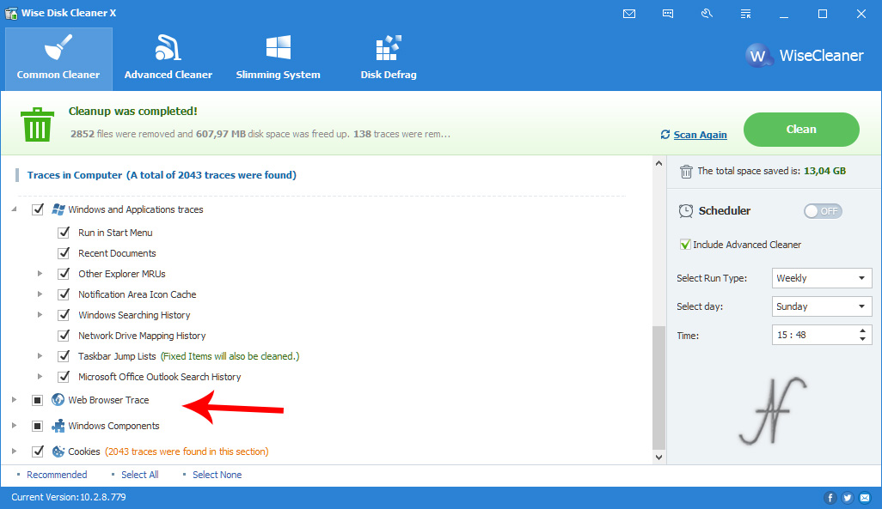Expand Notification Area Icon Cache

click(x=40, y=294)
